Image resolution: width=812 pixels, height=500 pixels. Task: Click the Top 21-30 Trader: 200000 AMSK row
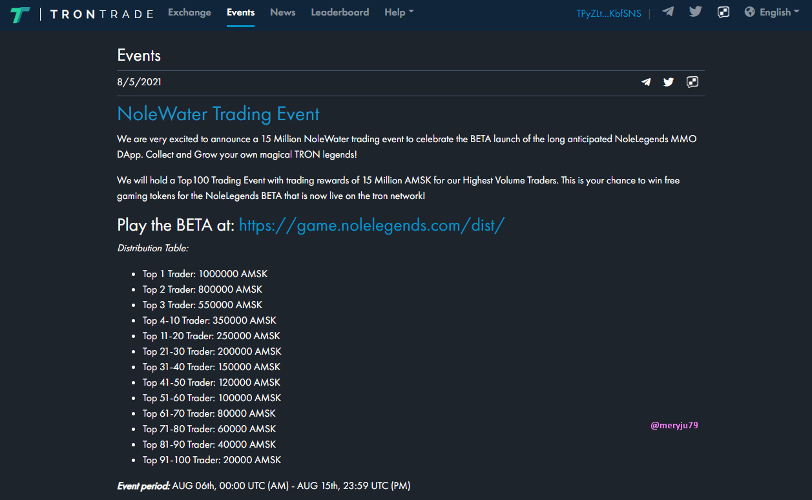tap(212, 351)
